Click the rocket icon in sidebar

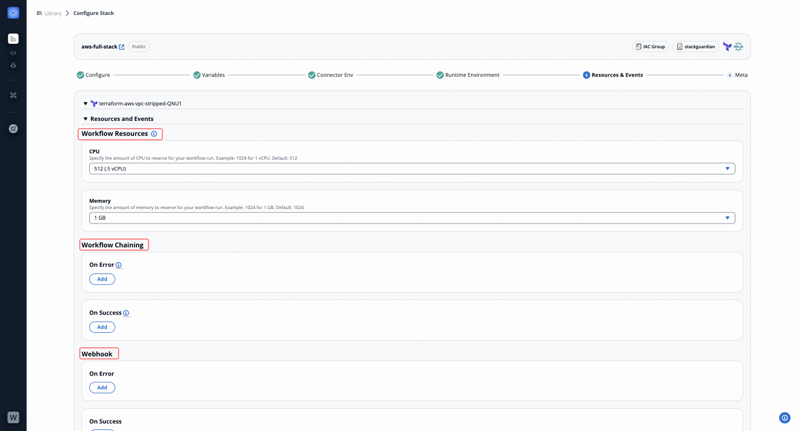[x=13, y=129]
